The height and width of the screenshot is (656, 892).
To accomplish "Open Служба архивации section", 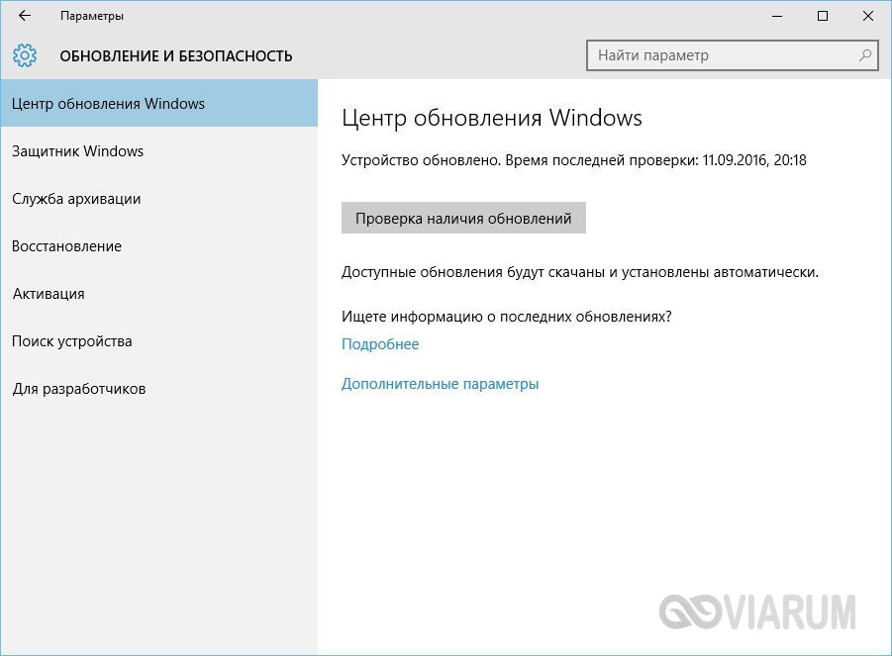I will pyautogui.click(x=158, y=199).
